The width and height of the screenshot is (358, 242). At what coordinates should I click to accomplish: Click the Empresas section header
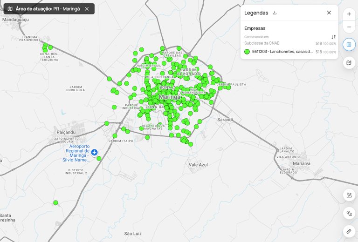click(255, 28)
